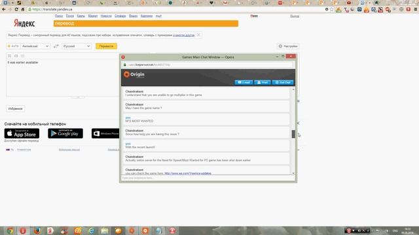
Task: Open target language Русский dropdown
Action: click(x=77, y=46)
